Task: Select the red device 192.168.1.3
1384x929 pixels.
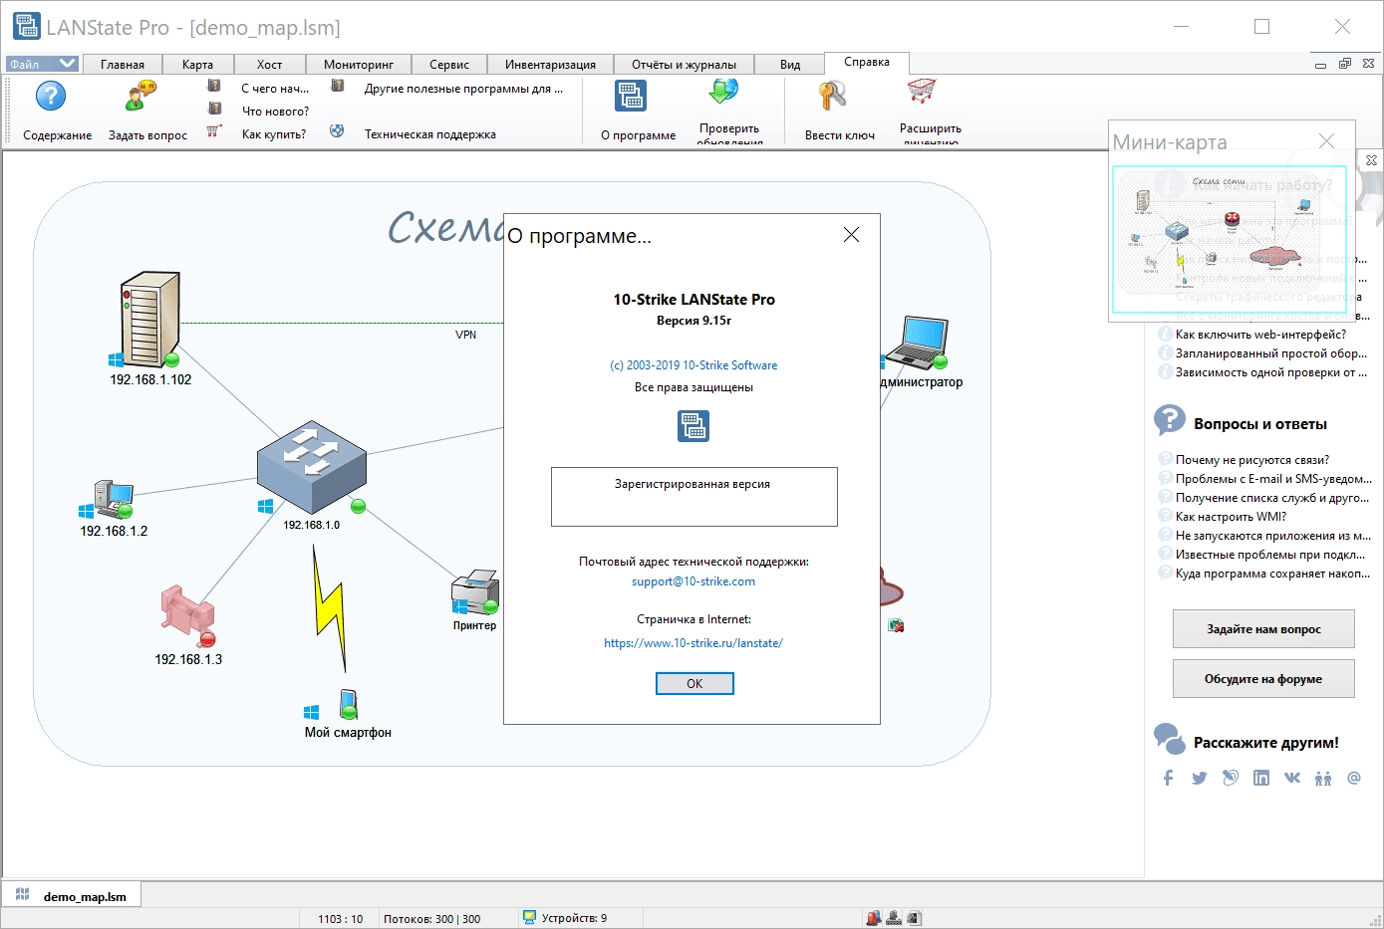Action: point(187,615)
